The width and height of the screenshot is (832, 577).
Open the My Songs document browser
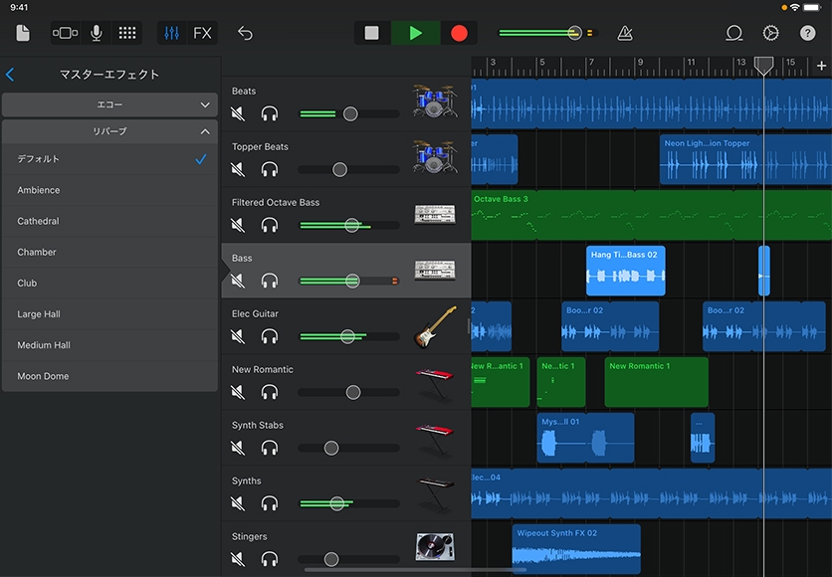coord(23,33)
